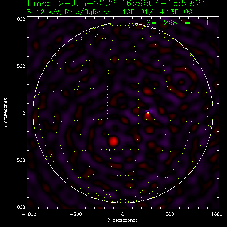Click the X arcseconds axis label
This screenshot has height=227, width=227.
[x=123, y=220]
